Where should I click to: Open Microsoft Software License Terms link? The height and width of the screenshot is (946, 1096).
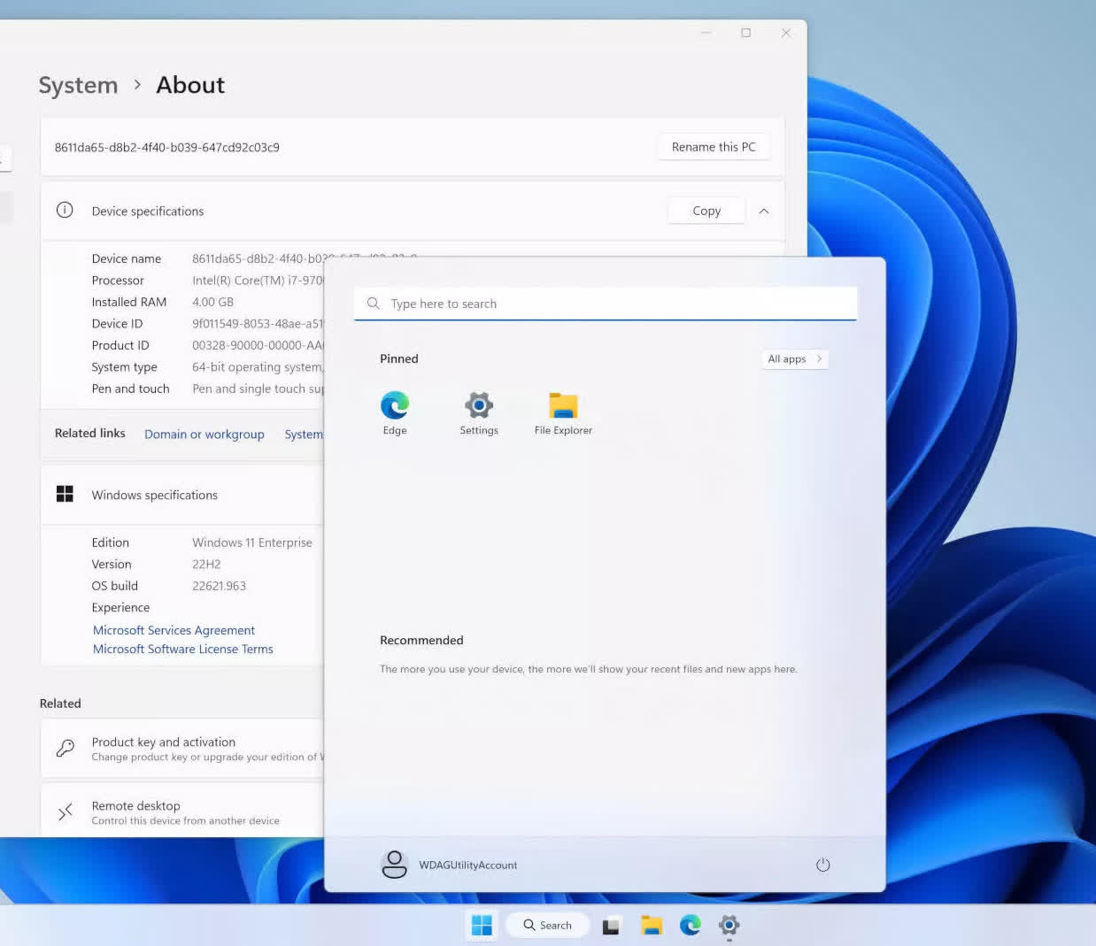click(x=182, y=649)
